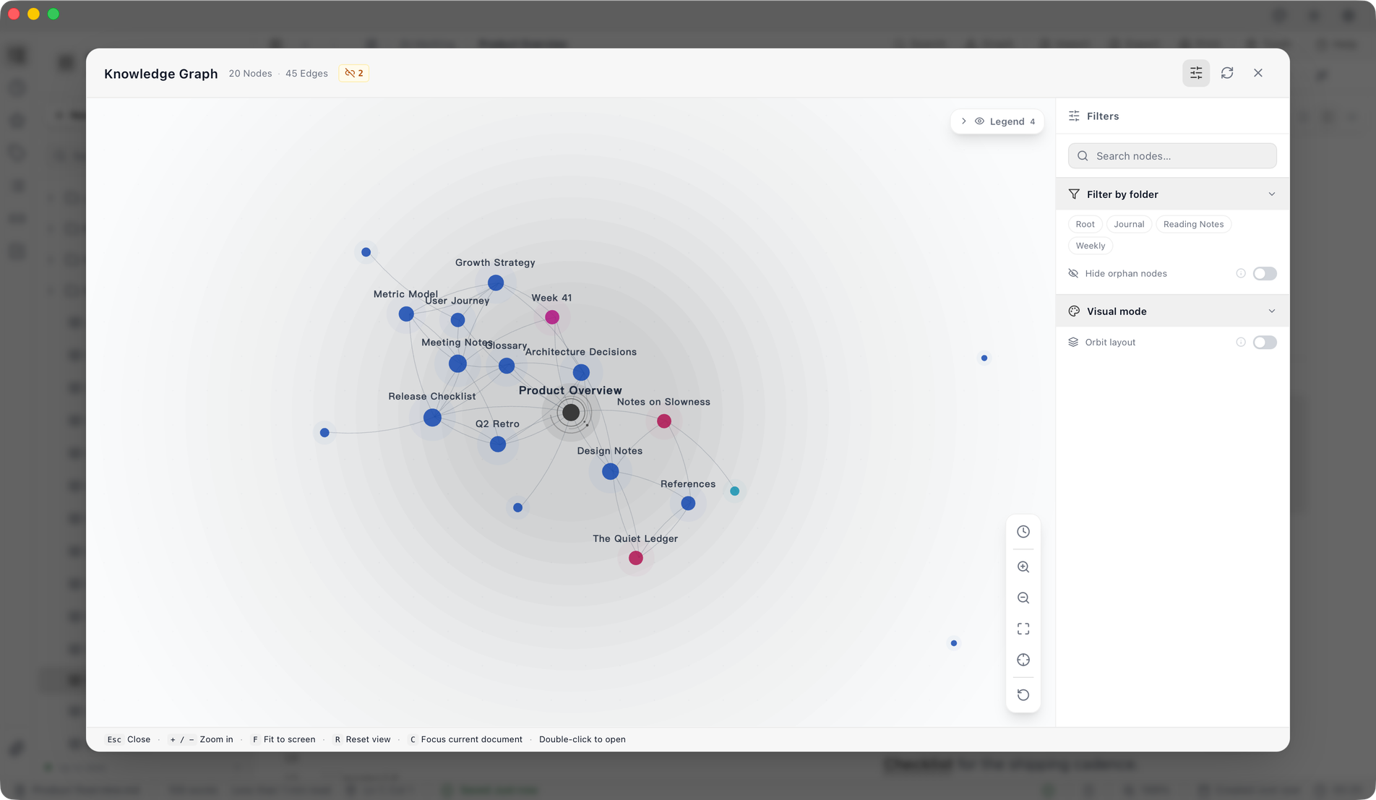Toggle Hide orphan nodes switch
The width and height of the screenshot is (1376, 800).
click(1265, 273)
